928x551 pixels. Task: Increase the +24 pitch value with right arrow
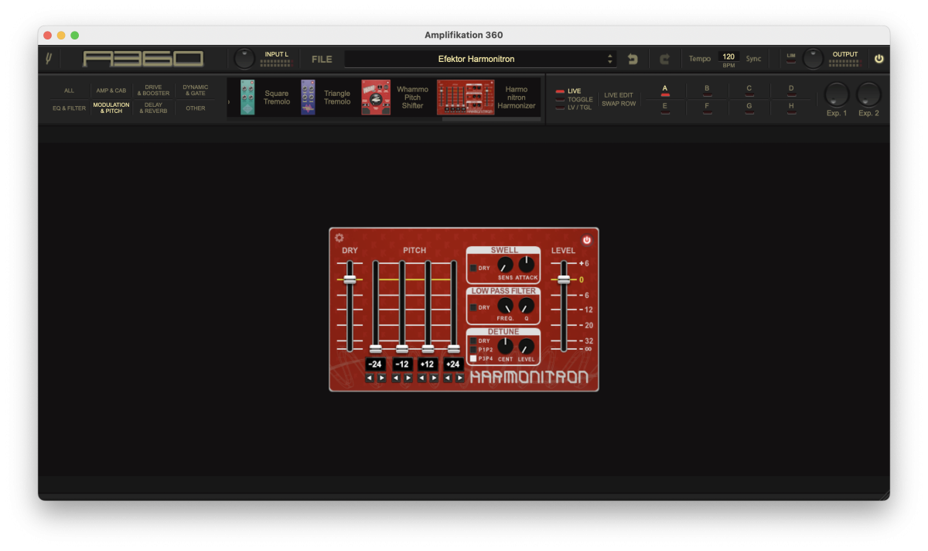click(460, 378)
